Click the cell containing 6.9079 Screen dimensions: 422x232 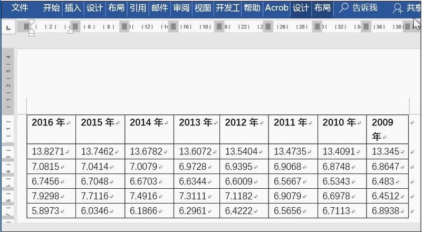pos(293,196)
